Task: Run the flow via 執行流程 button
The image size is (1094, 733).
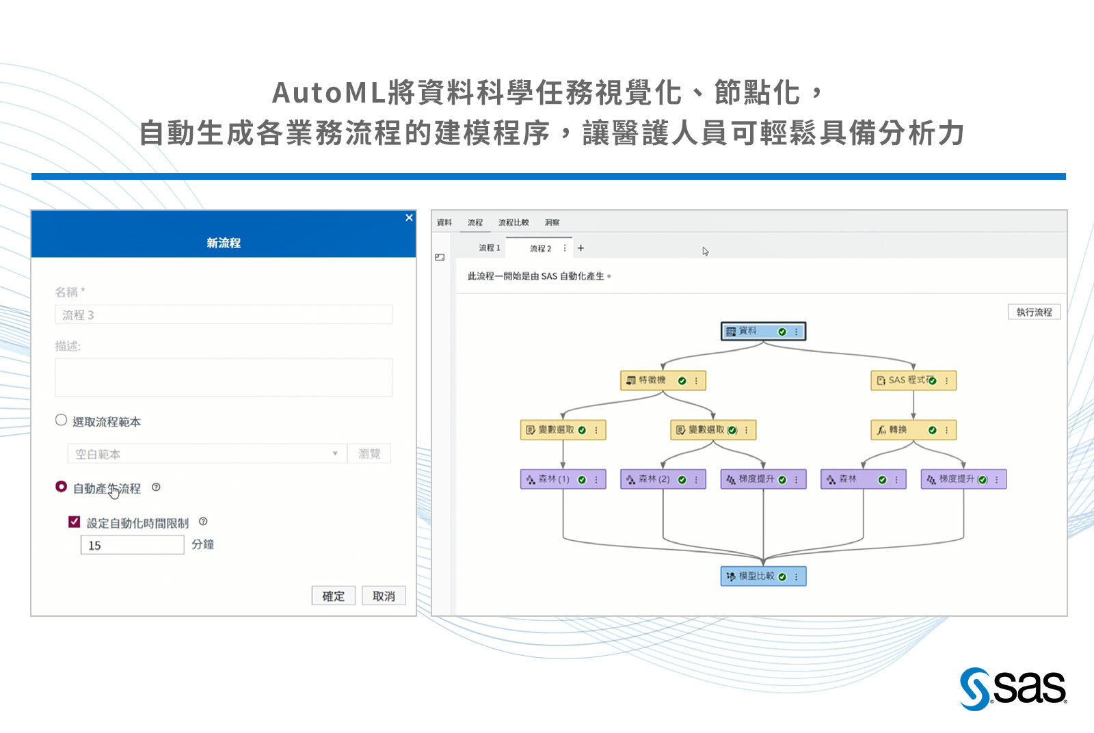Action: (x=1034, y=311)
